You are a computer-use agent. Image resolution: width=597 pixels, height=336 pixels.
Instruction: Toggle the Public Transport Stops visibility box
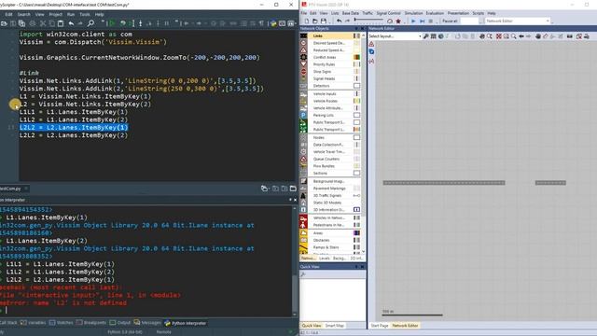[x=356, y=122]
